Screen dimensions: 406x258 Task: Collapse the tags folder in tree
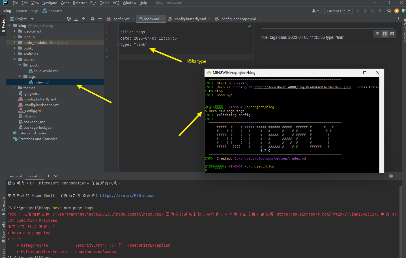[20, 76]
